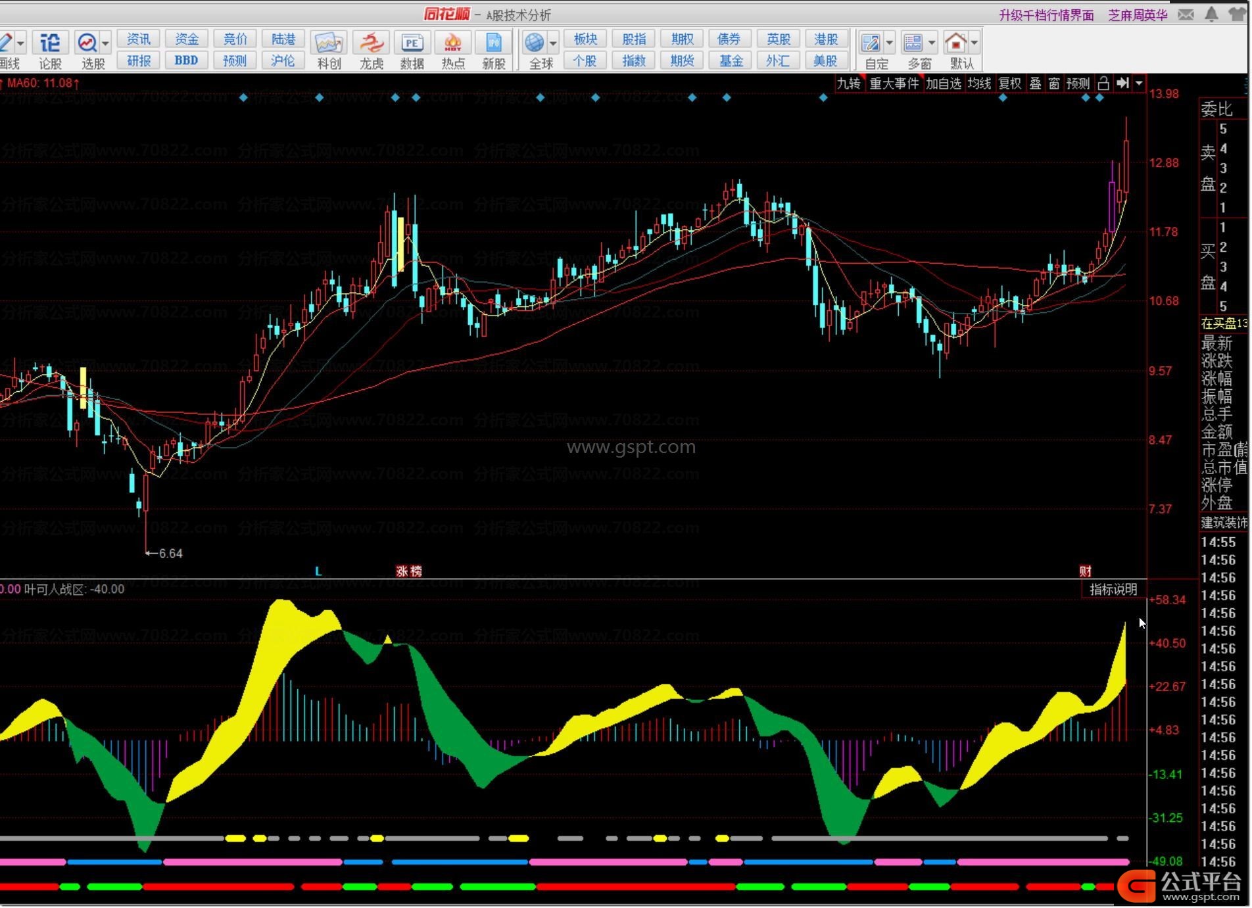Open the 龙虎 dragon-tiger list icon
The width and height of the screenshot is (1252, 908).
371,44
